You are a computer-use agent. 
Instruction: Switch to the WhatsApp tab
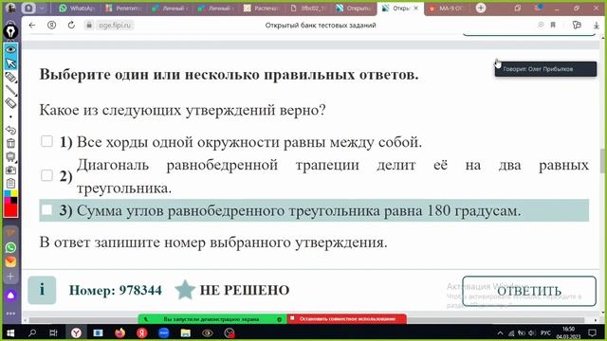(77, 9)
